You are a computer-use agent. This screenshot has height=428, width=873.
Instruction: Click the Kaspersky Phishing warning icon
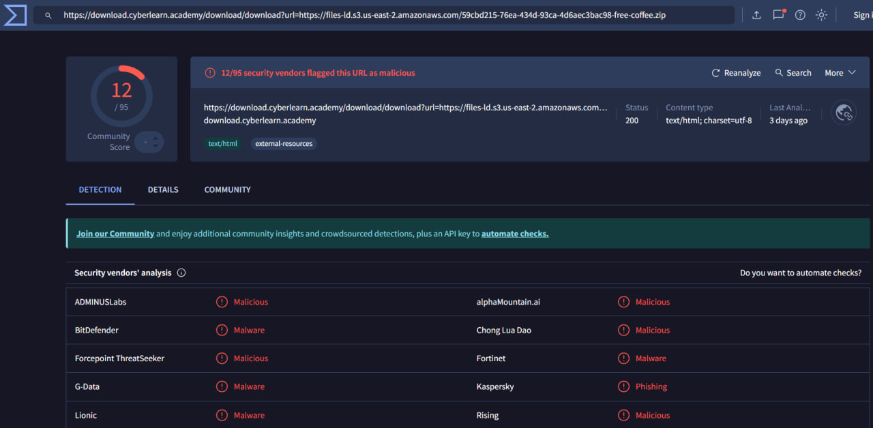coord(623,386)
